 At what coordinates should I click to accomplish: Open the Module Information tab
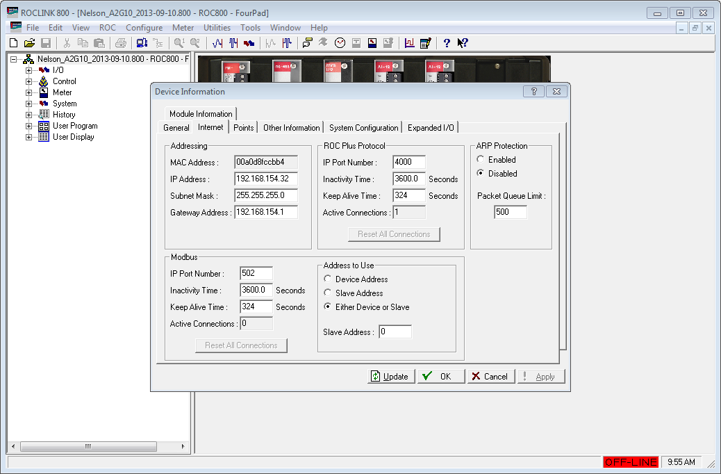click(201, 114)
